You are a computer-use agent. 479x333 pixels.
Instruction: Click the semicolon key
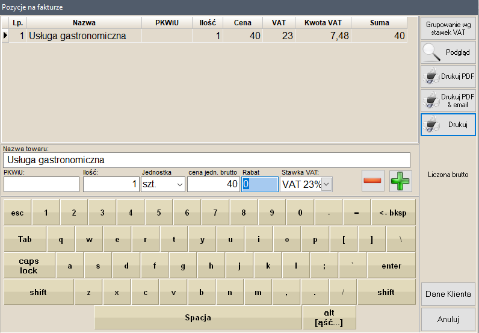coord(324,266)
